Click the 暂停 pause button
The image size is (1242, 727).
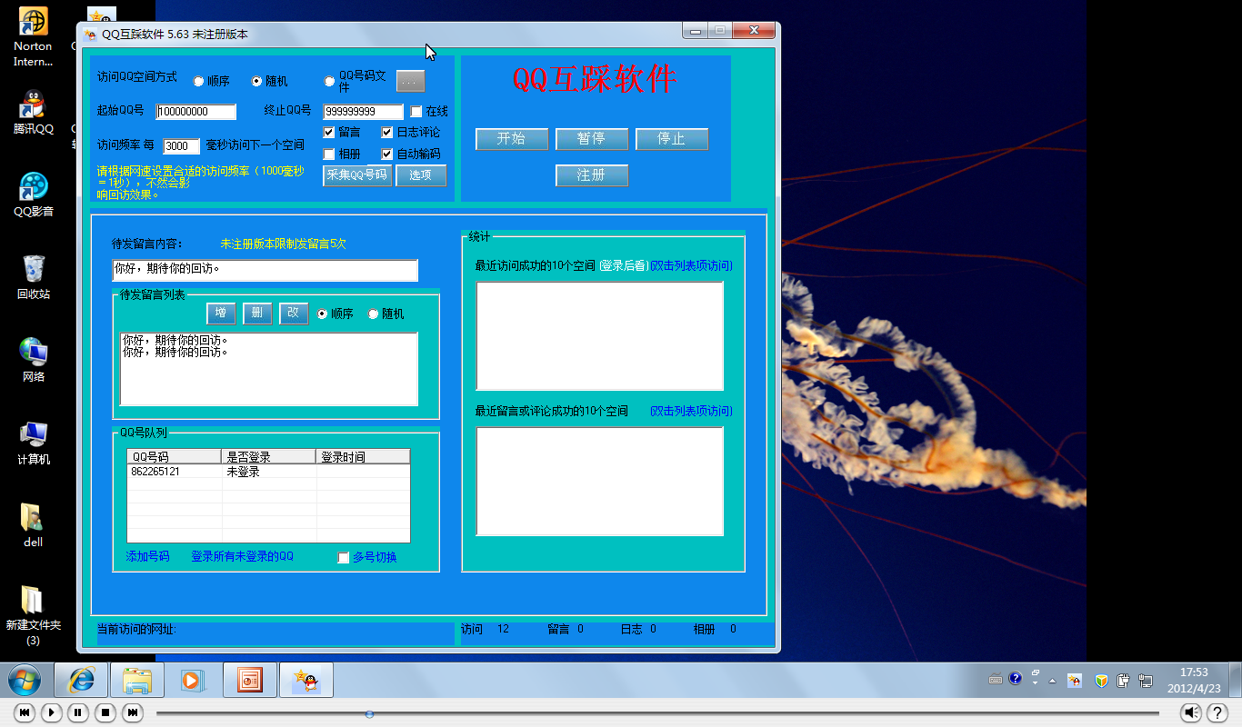(592, 139)
